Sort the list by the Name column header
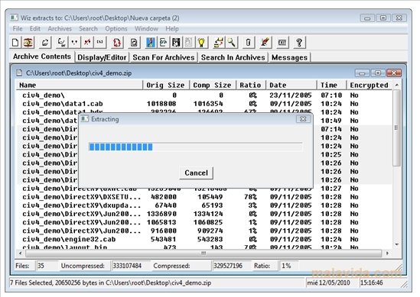 (x=80, y=85)
